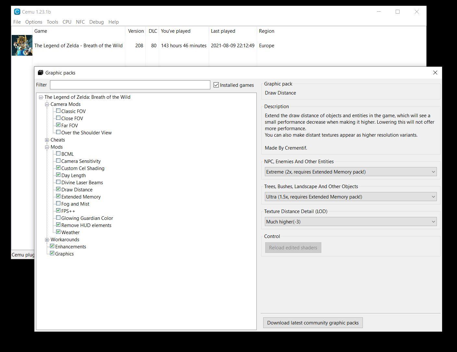Uncheck the Graphics checkbox
This screenshot has width=457, height=352.
(x=52, y=253)
